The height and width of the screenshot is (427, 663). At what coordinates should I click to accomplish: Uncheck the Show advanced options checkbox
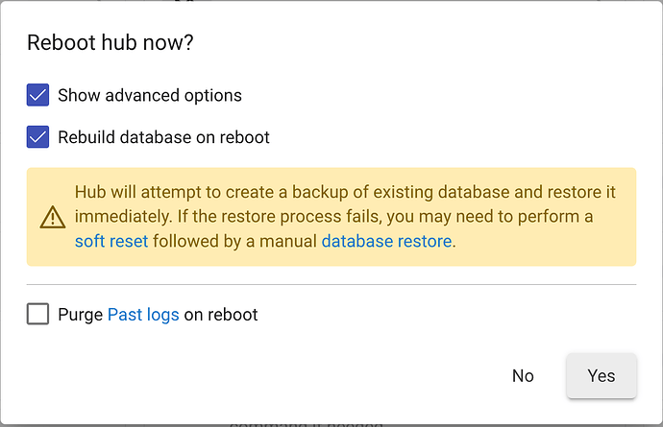tap(37, 95)
